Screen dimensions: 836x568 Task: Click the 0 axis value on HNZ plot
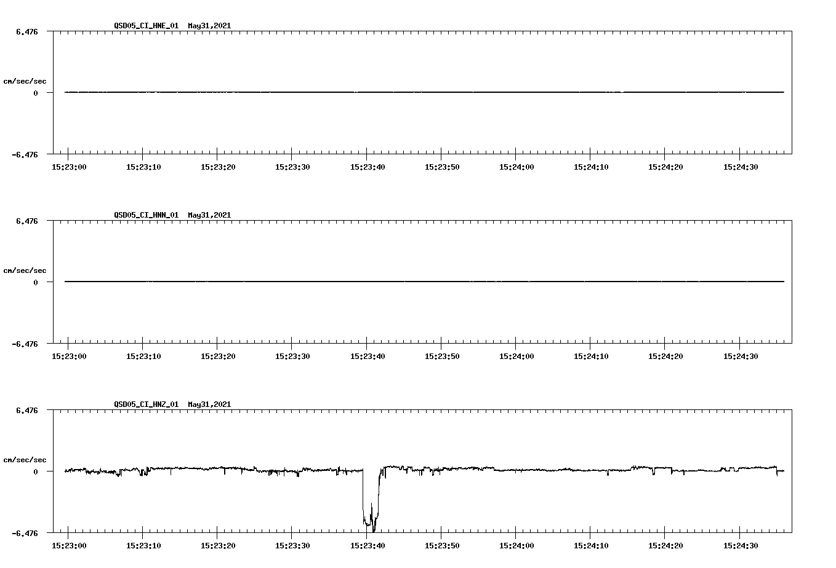tap(36, 472)
